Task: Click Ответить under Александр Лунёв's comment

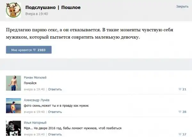Action: tap(55, 112)
